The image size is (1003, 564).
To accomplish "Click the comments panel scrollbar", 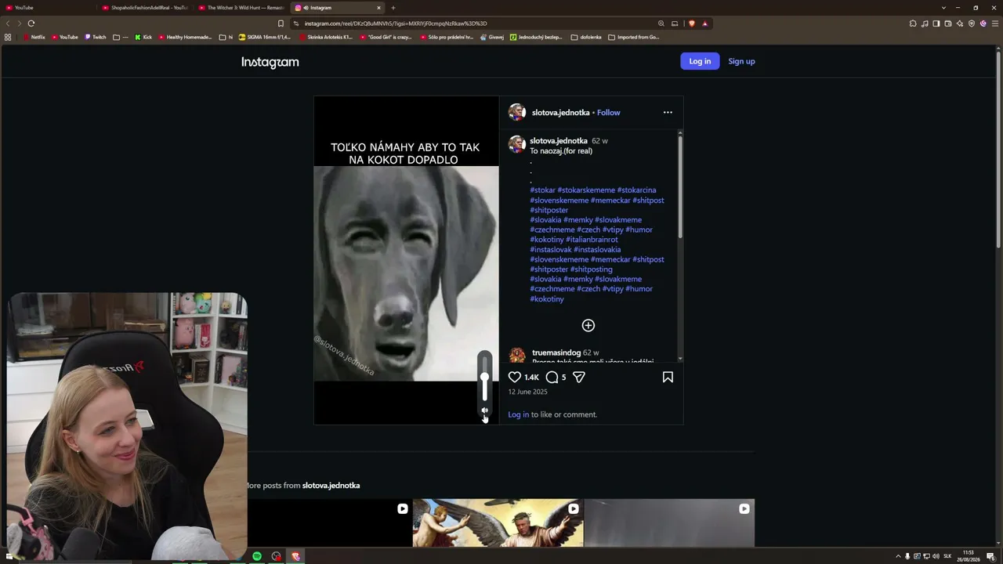I will click(x=680, y=188).
